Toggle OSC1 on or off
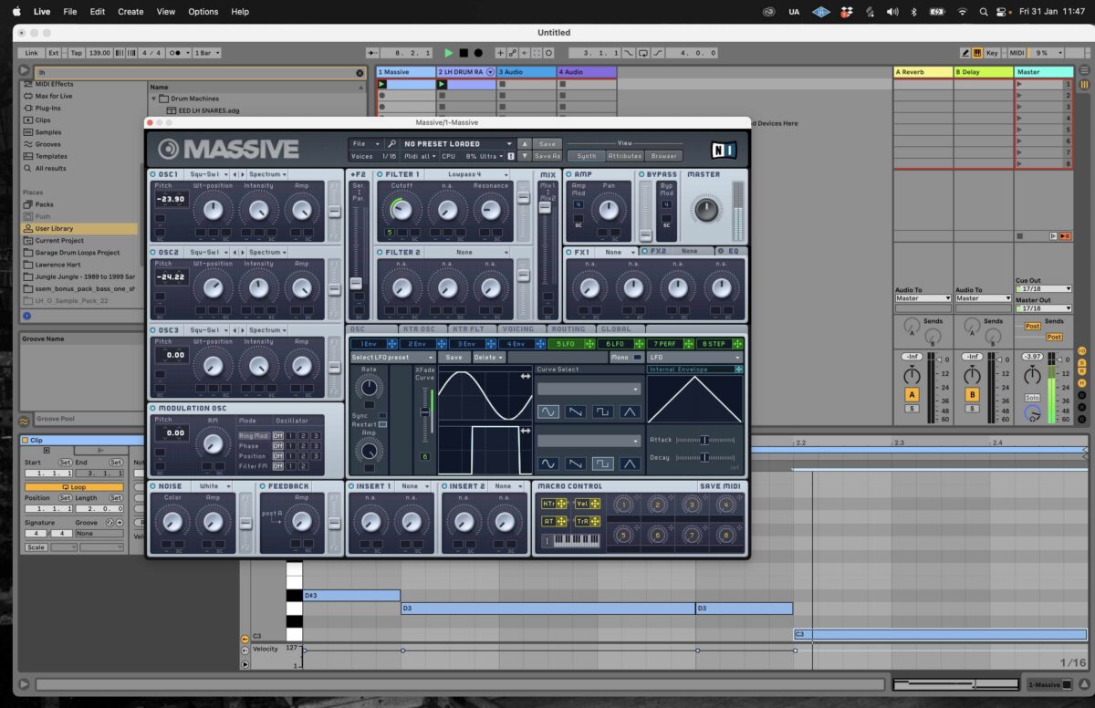The image size is (1095, 708). (153, 174)
